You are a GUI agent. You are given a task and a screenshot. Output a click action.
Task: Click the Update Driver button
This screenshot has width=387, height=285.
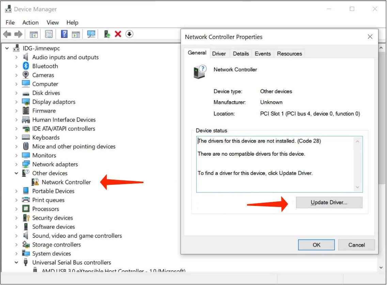pyautogui.click(x=329, y=202)
